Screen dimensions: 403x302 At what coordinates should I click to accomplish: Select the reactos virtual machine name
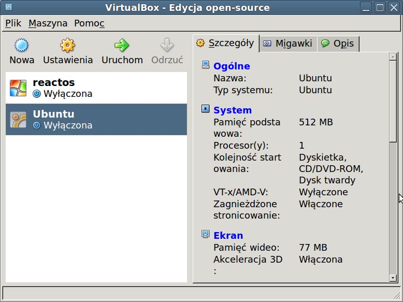click(x=54, y=82)
